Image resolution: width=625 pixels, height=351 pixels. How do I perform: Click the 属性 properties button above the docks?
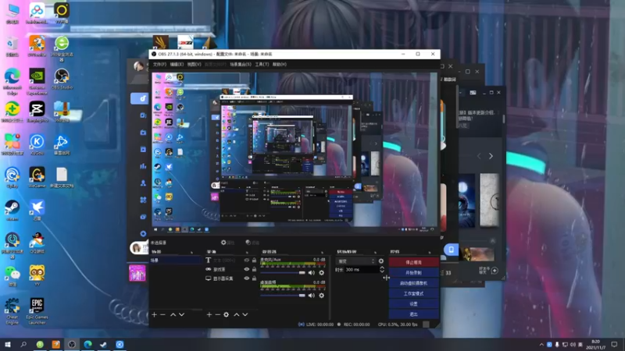227,243
